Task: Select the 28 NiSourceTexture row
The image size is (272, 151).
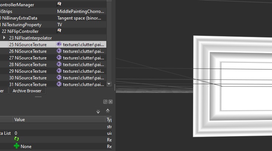Action: pos(53,64)
